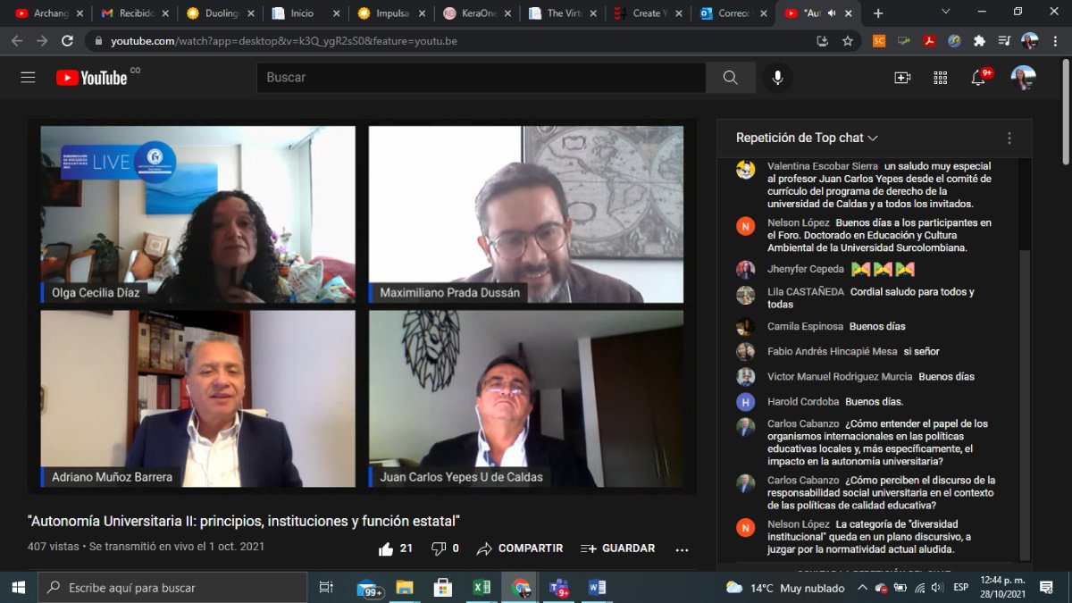
Task: Click the COMPARTIR share button
Action: click(x=520, y=549)
